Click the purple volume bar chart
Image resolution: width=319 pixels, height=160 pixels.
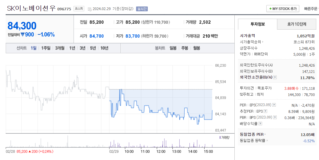click(161, 143)
